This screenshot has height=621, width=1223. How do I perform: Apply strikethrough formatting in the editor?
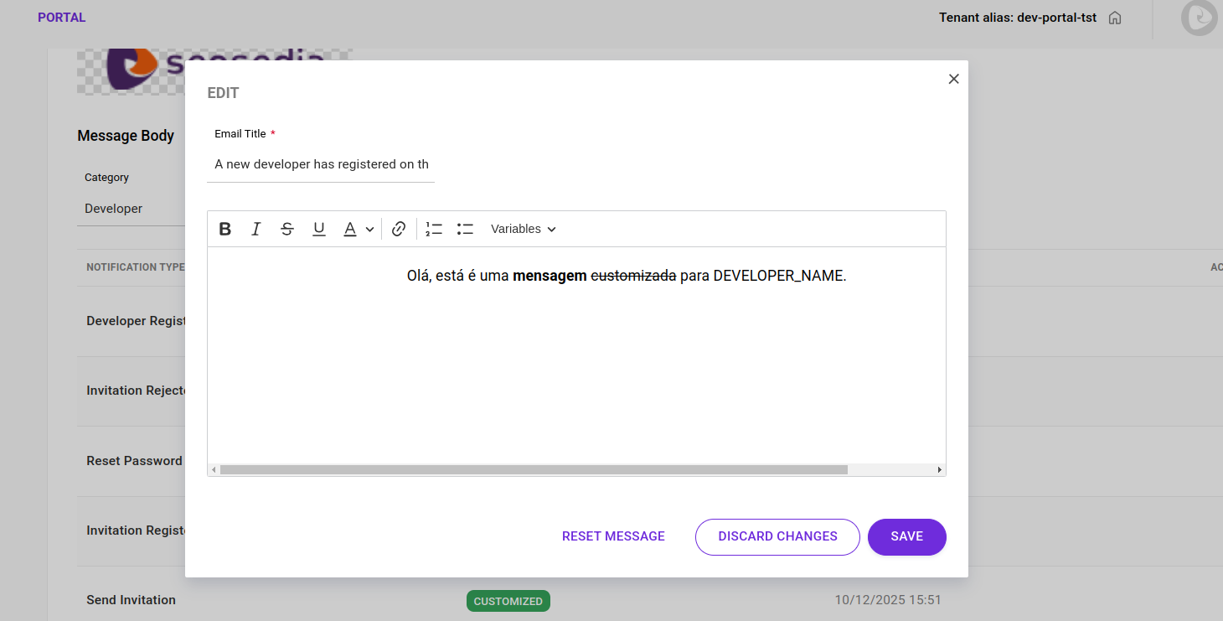point(287,228)
